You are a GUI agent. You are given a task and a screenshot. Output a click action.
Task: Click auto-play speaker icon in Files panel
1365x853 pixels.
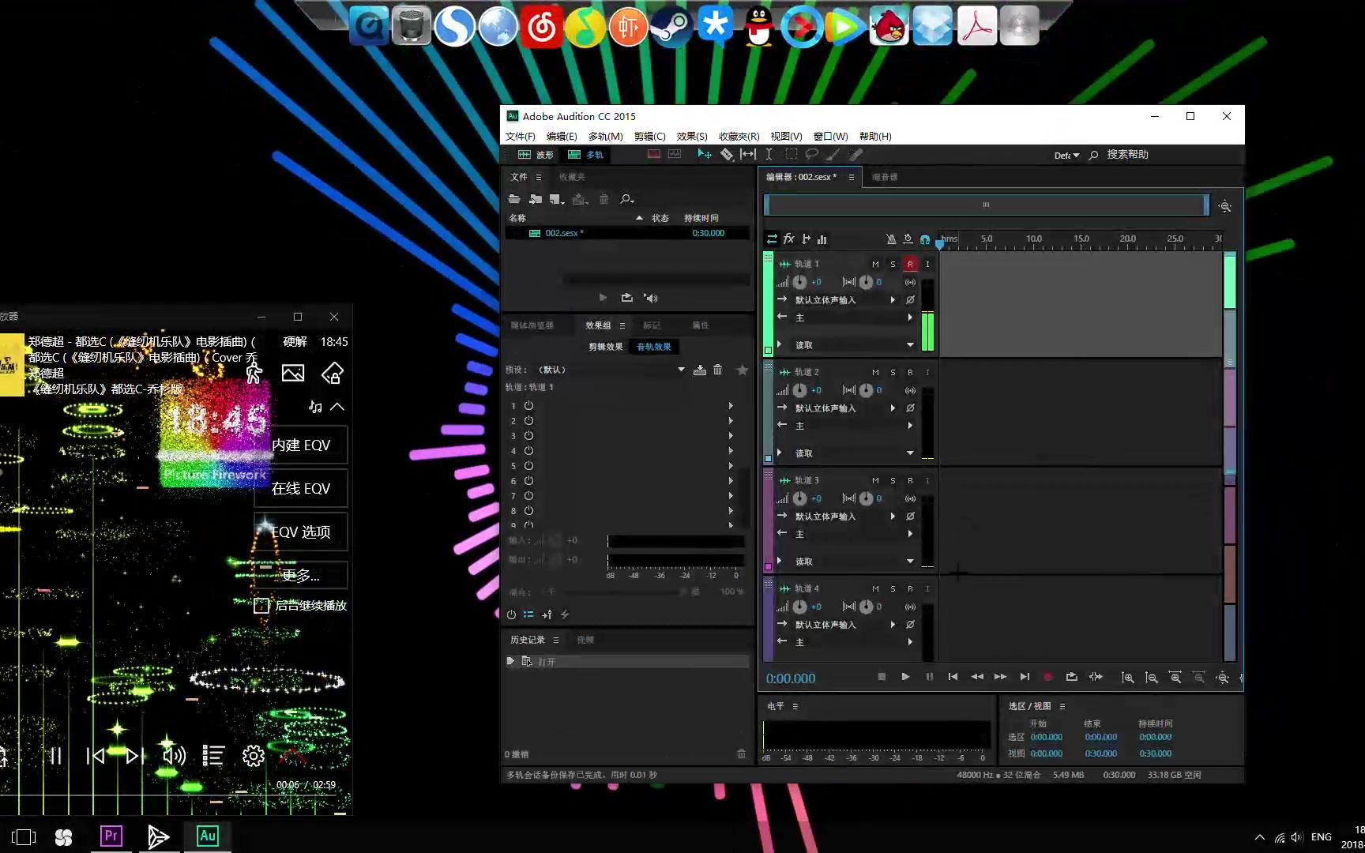[650, 298]
